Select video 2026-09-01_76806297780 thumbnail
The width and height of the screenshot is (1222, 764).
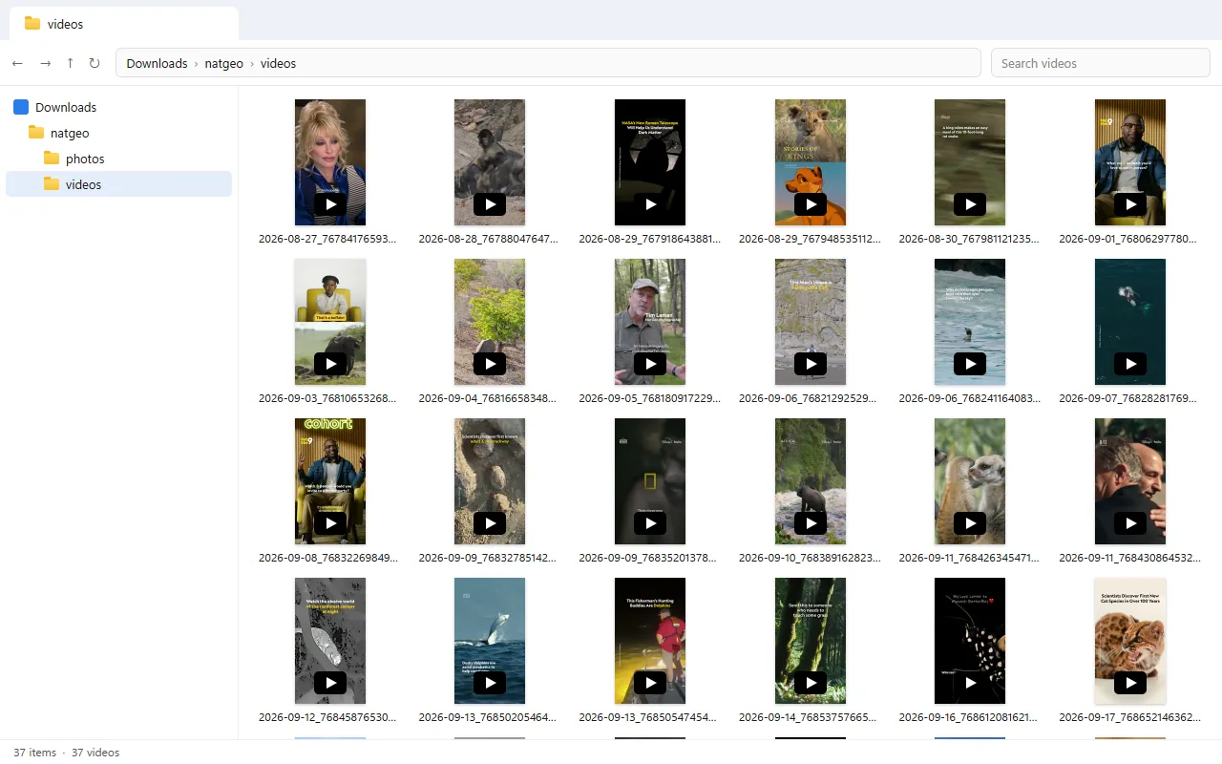click(x=1130, y=162)
